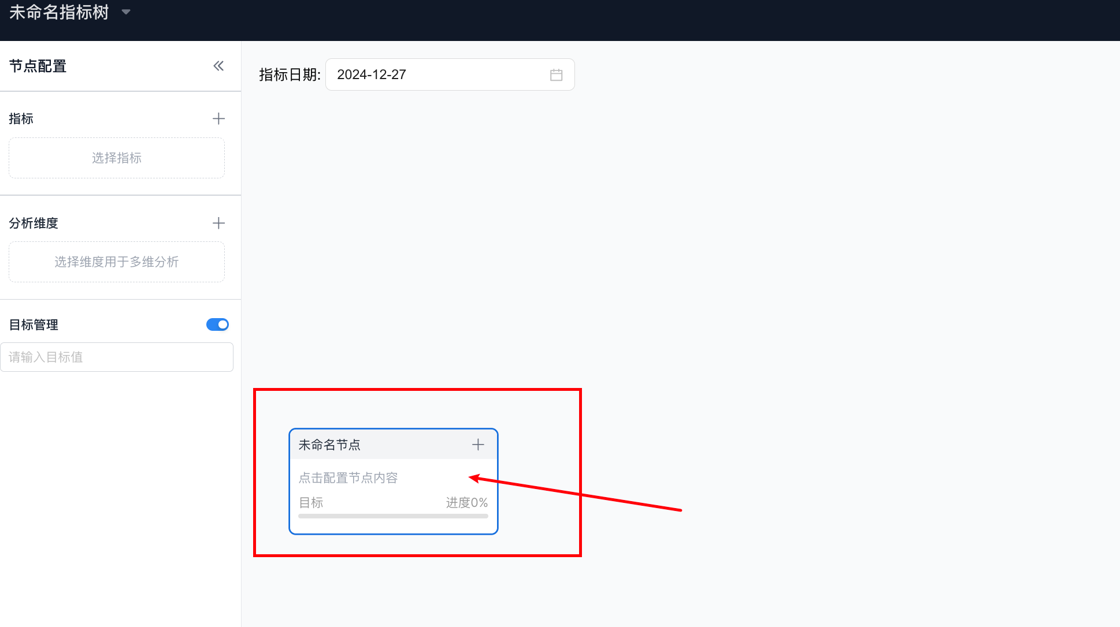Click the 分析维度 section label

pos(34,223)
